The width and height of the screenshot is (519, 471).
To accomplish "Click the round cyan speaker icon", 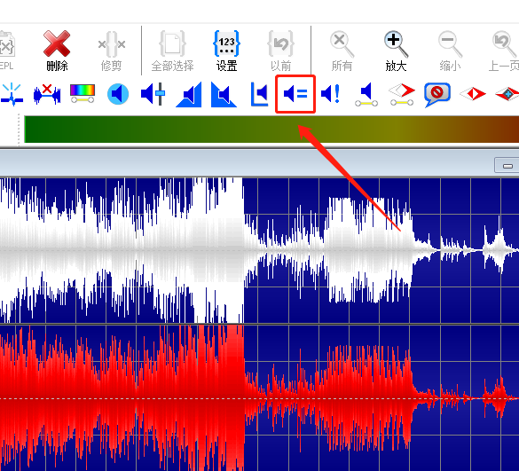I will point(118,94).
